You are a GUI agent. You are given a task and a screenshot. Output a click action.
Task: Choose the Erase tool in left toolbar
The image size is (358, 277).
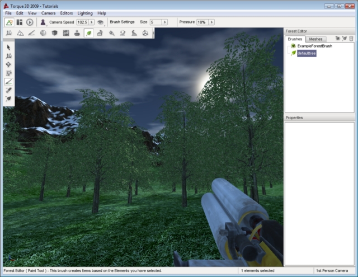9,90
